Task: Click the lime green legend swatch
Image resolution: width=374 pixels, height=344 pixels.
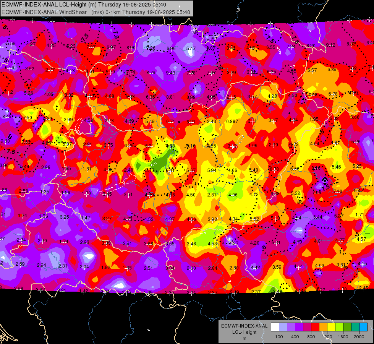Action: [x=339, y=327]
